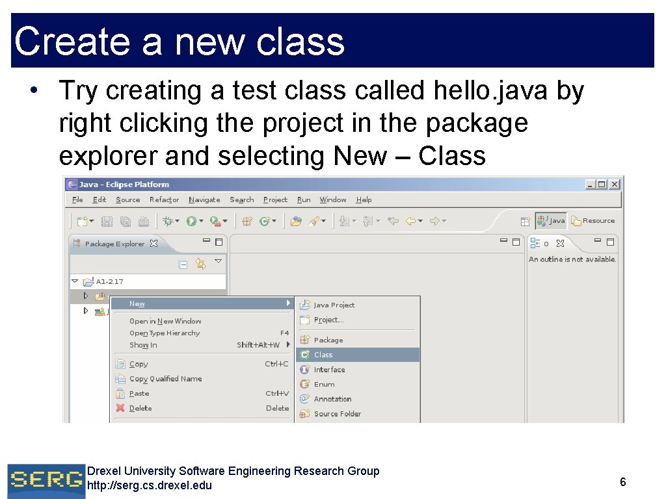Choose Copy Qualified Name from the context menu
Viewport: 666px width, 499px height.
[x=202, y=379]
